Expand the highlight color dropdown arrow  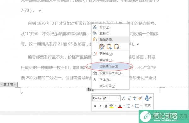(x=116, y=106)
